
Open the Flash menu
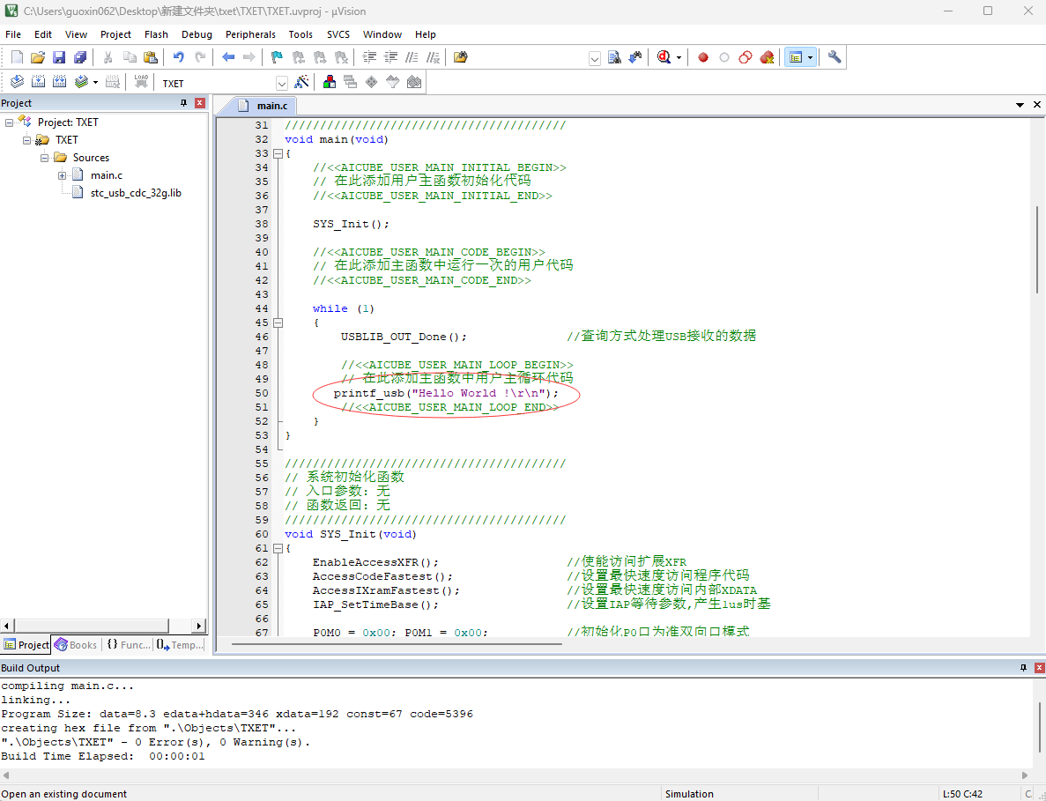pyautogui.click(x=156, y=34)
